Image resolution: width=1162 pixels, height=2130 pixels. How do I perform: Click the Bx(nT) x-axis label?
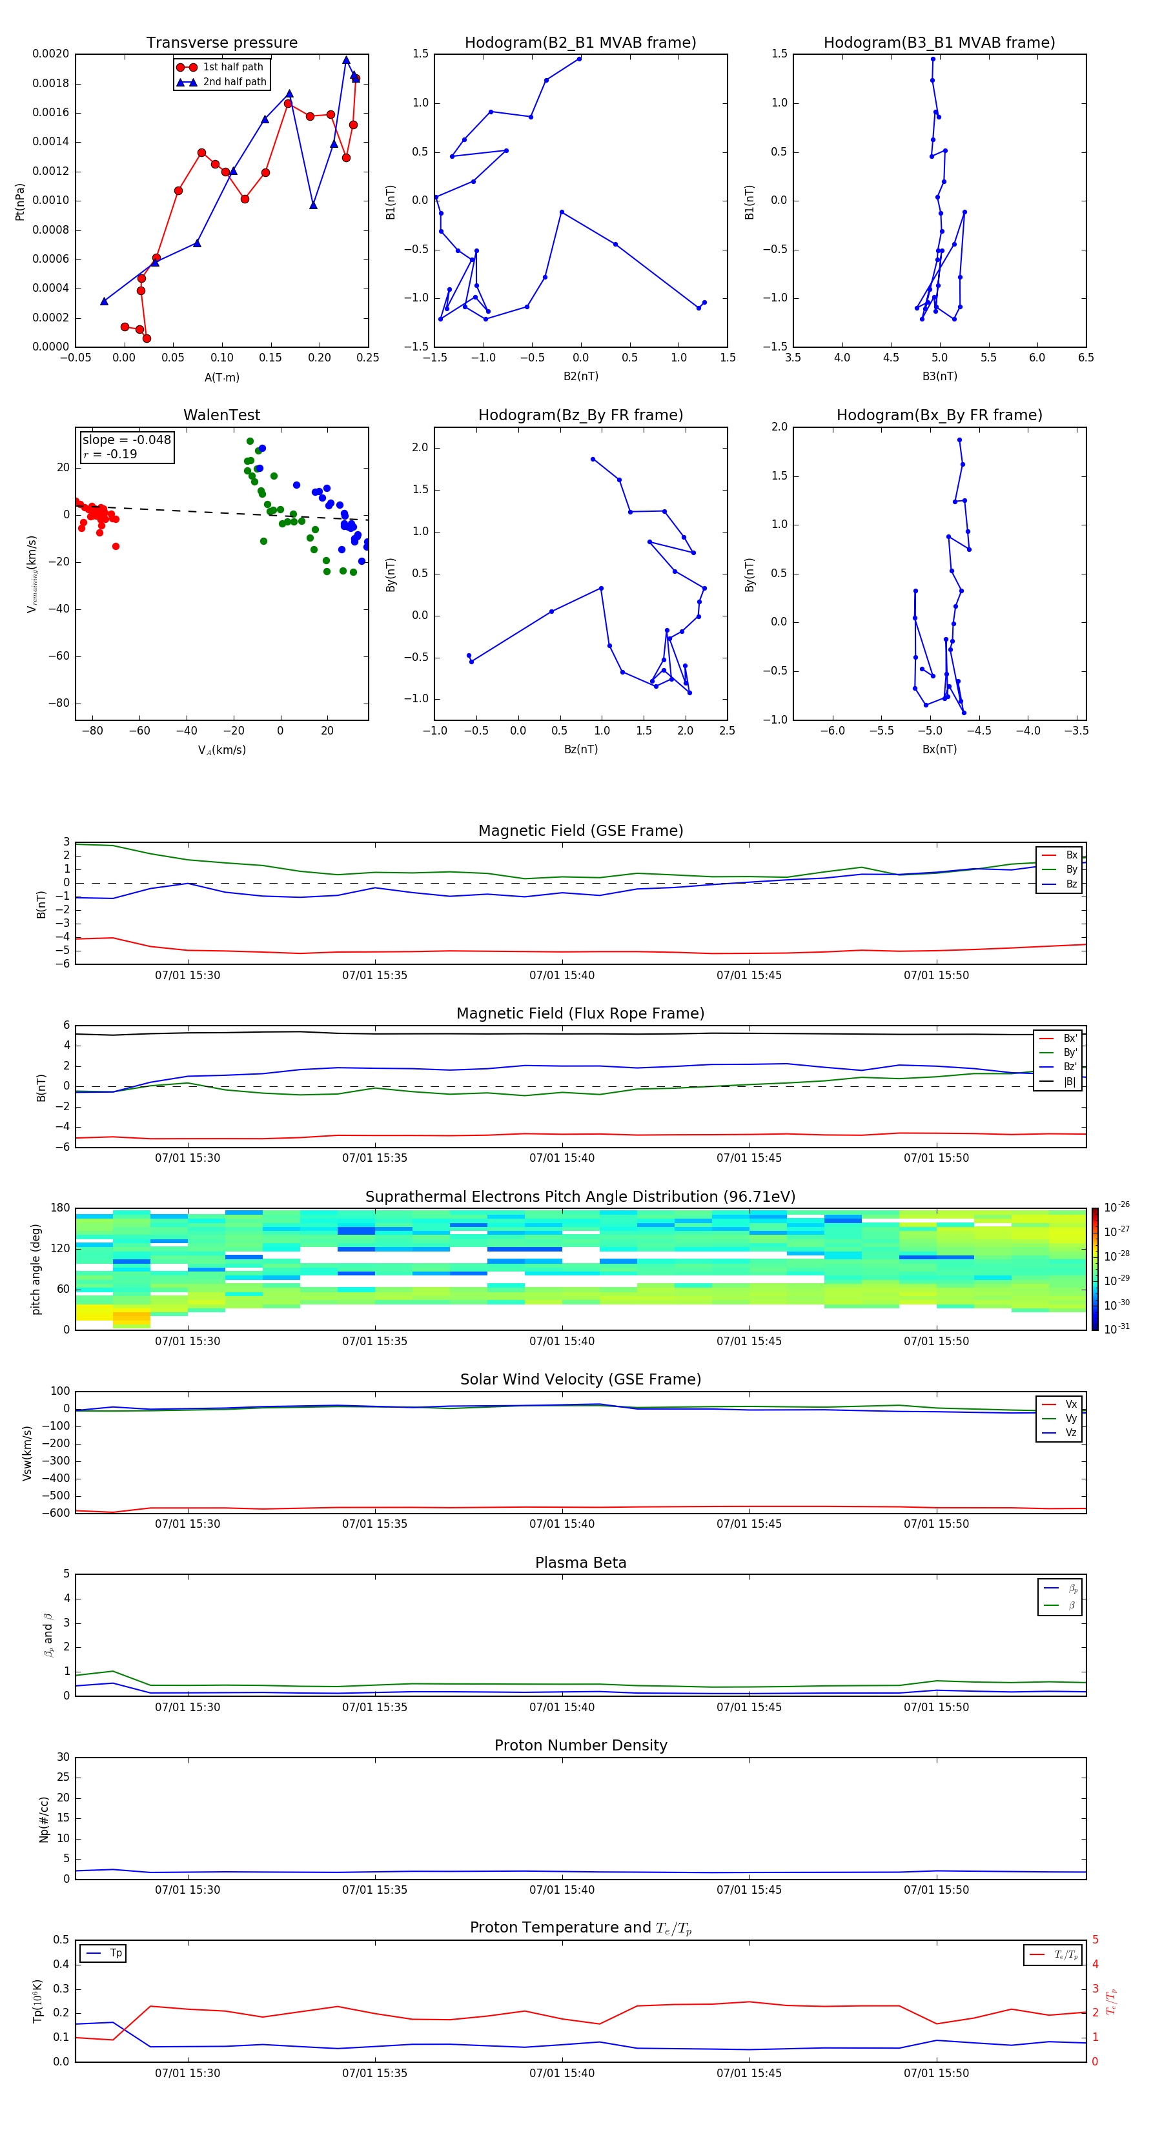pos(939,750)
